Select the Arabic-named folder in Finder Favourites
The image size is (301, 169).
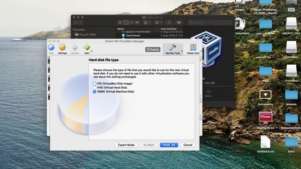(85, 34)
